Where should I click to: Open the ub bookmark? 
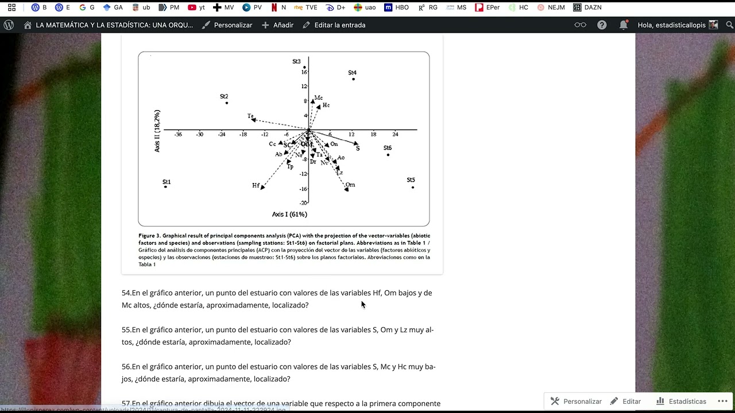click(141, 7)
